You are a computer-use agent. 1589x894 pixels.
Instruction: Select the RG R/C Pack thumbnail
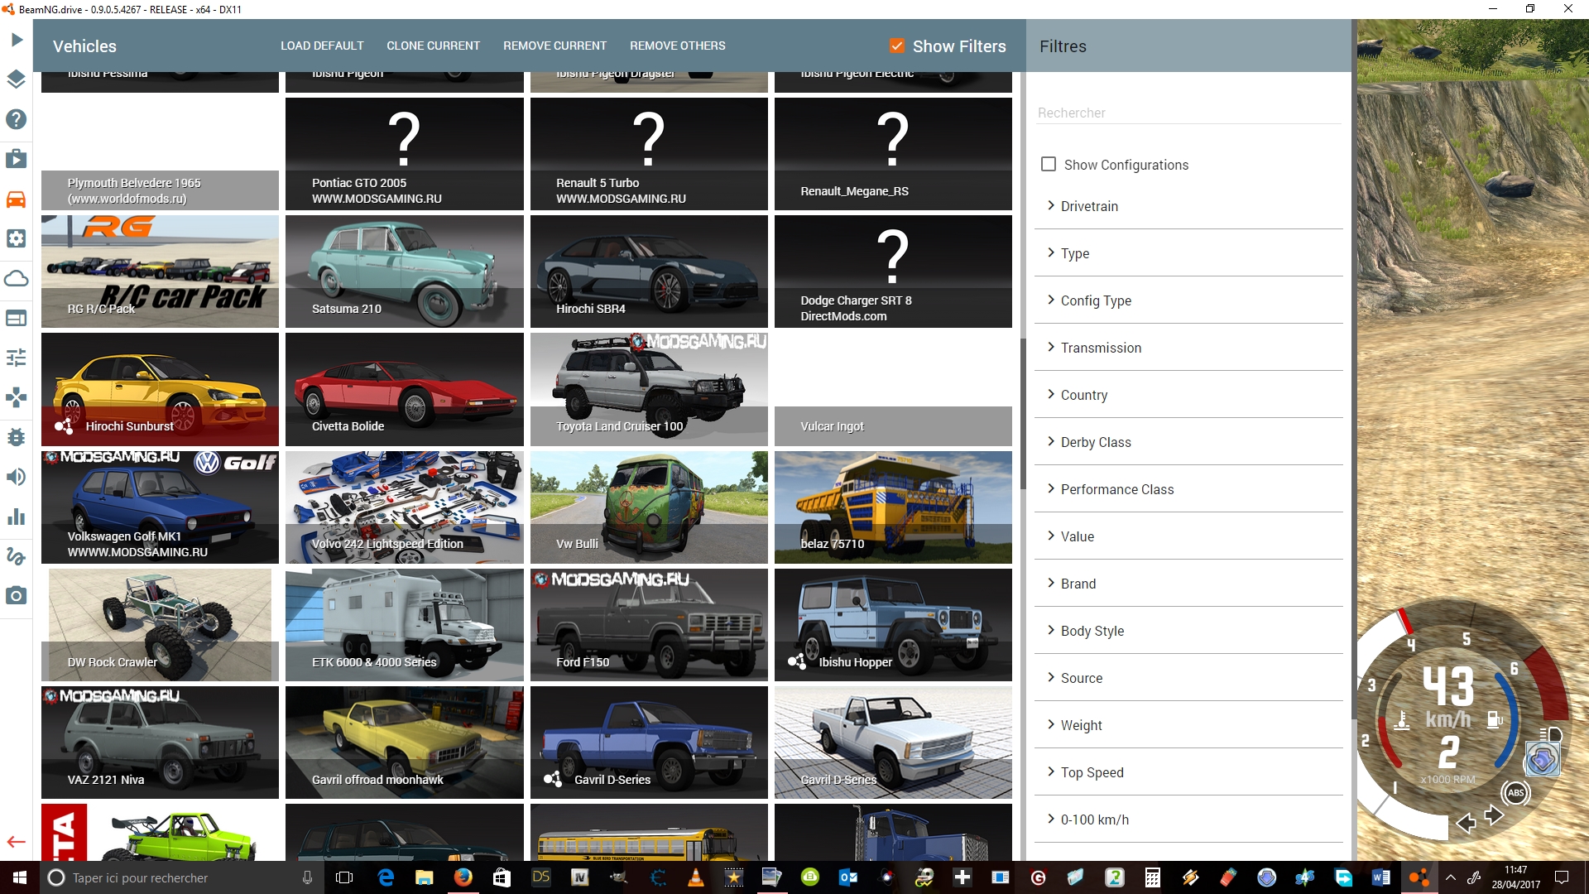coord(160,272)
